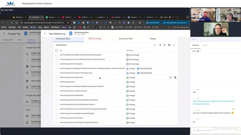241x135 pixels.
Task: Switch to the Keine neuen Daten tab
Action: pos(126,38)
